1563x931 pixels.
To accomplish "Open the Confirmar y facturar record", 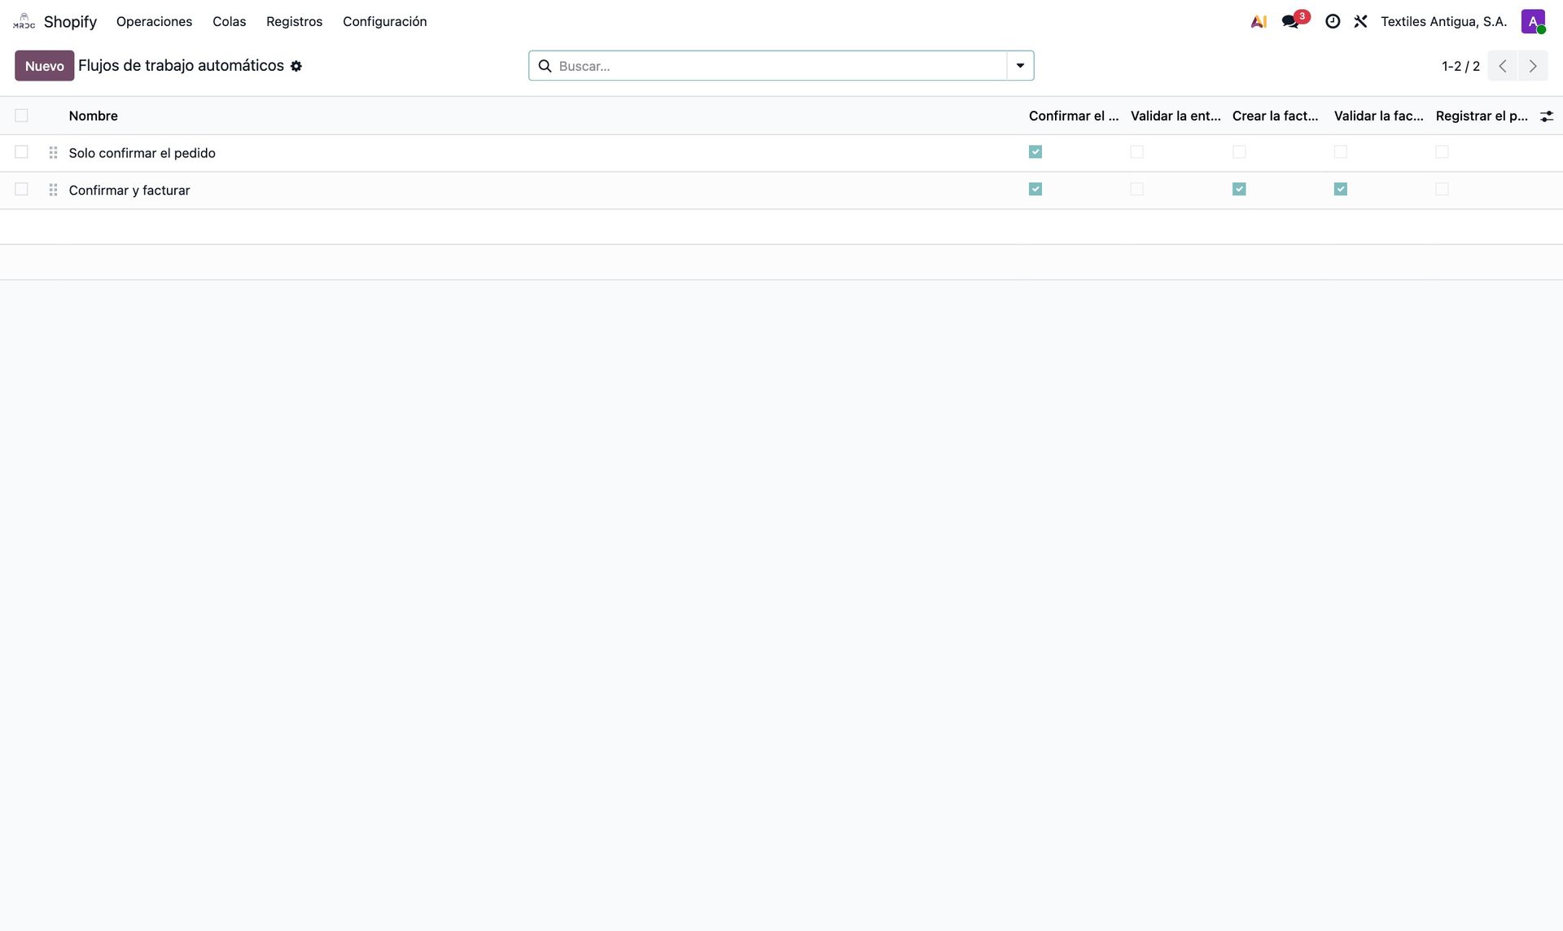I will [129, 191].
